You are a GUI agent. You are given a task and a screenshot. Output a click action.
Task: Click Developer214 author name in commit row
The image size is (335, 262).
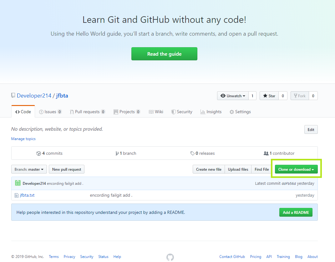click(34, 184)
